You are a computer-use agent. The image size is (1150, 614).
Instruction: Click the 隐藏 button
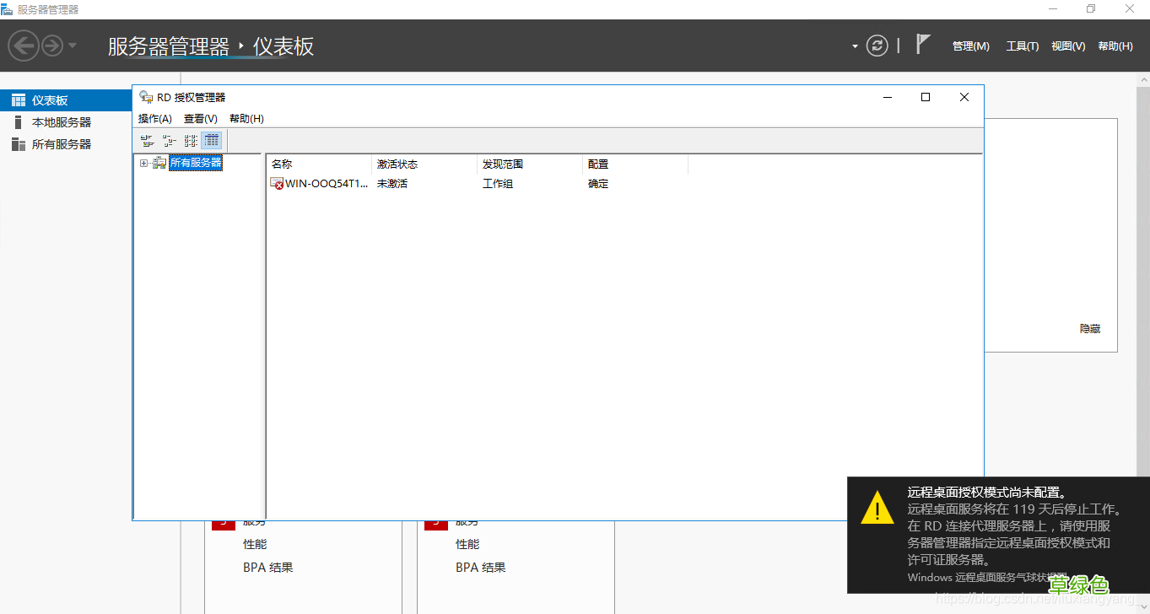[x=1089, y=329]
